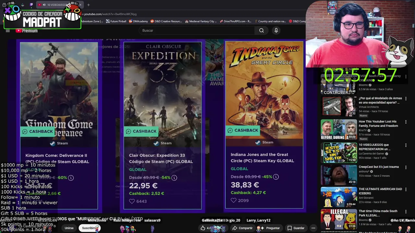Open the American Dad Iceberg thumbnail
This screenshot has height=233, width=415.
click(339, 197)
